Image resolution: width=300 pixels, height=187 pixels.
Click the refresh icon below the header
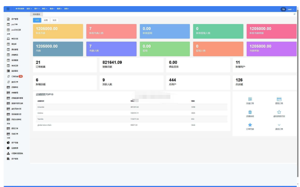pyautogui.click(x=294, y=14)
